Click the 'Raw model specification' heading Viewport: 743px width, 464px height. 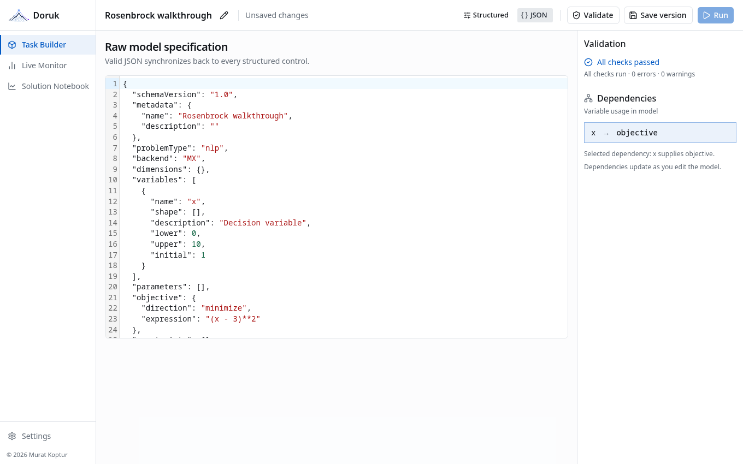(x=166, y=47)
